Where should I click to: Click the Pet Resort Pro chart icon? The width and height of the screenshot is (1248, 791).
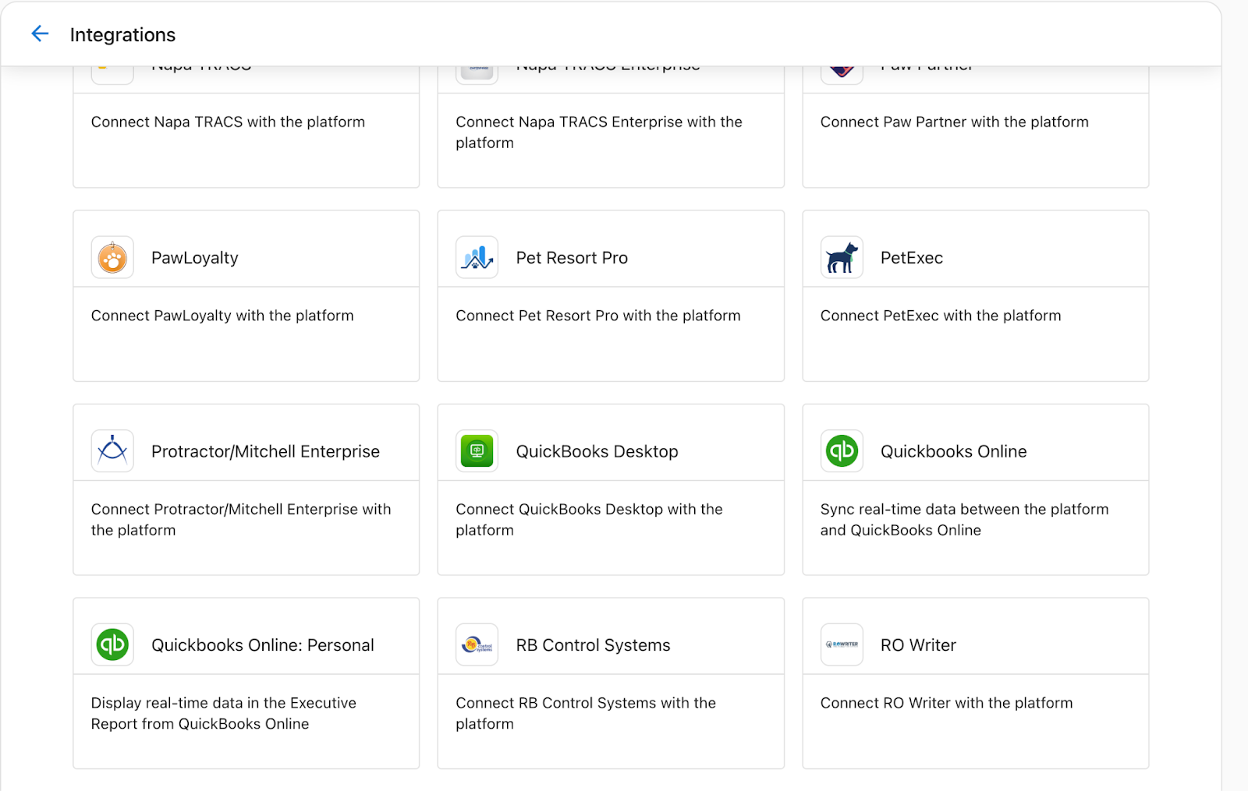click(x=477, y=257)
